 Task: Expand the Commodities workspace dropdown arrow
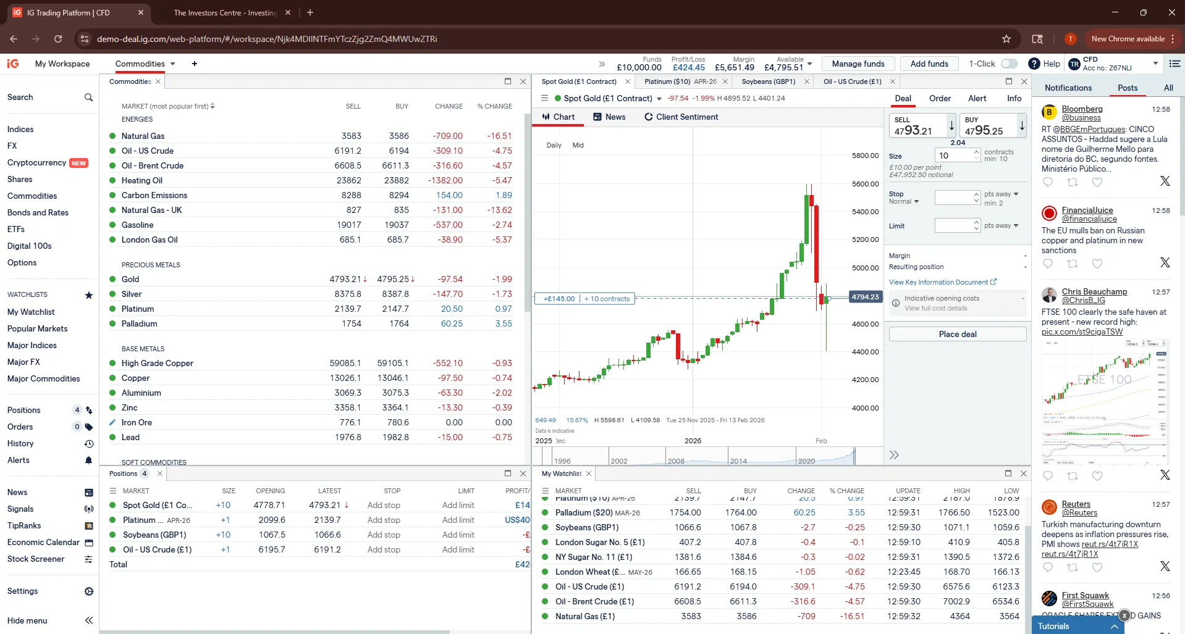pyautogui.click(x=173, y=64)
